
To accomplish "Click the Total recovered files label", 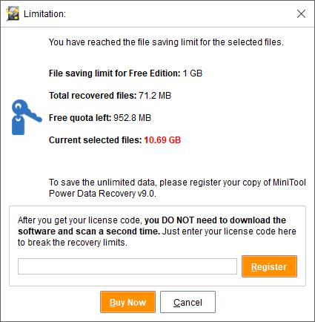I will coord(93,96).
